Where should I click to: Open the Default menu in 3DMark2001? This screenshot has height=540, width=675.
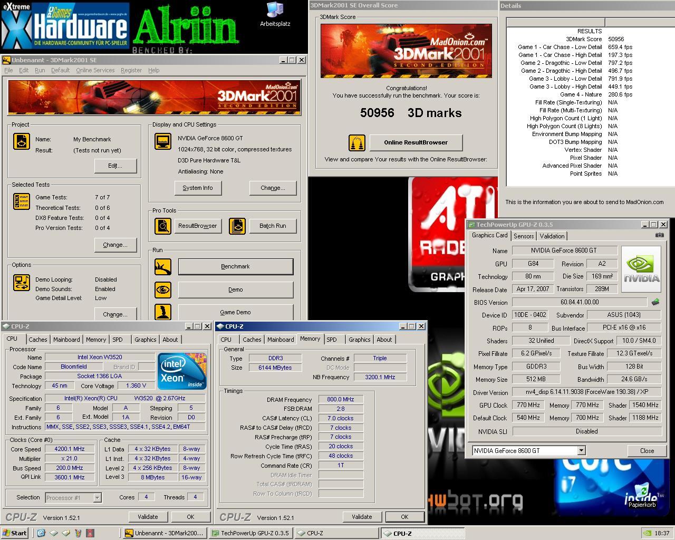(x=60, y=70)
